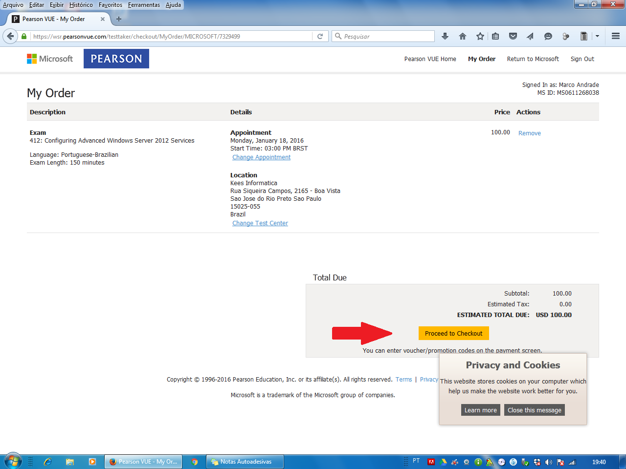This screenshot has width=626, height=469.
Task: Launch Internet Explorer from taskbar
Action: [47, 462]
